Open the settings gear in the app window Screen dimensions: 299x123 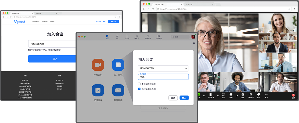[x=194, y=43]
